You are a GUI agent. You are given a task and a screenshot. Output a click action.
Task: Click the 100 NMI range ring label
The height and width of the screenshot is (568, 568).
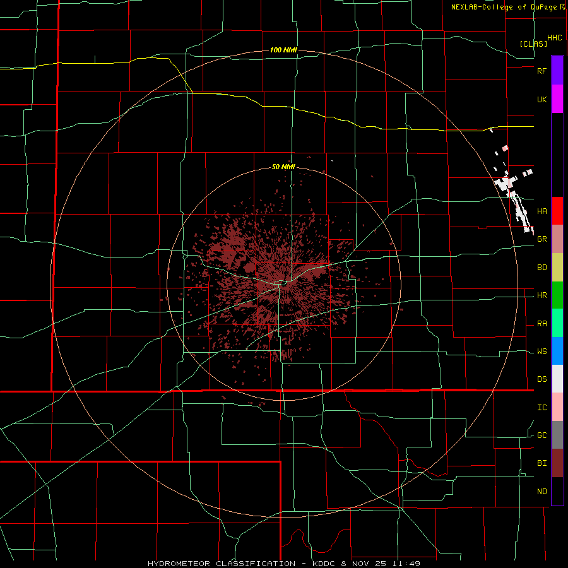(x=283, y=50)
